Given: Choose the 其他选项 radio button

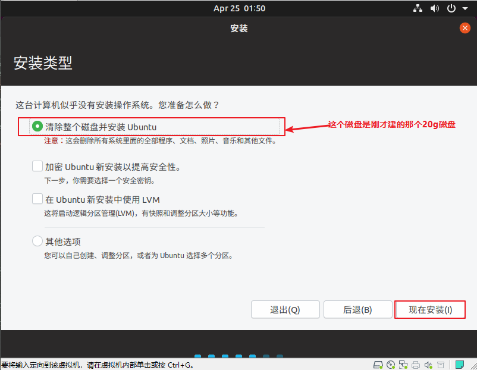Looking at the screenshot, I should tap(37, 241).
